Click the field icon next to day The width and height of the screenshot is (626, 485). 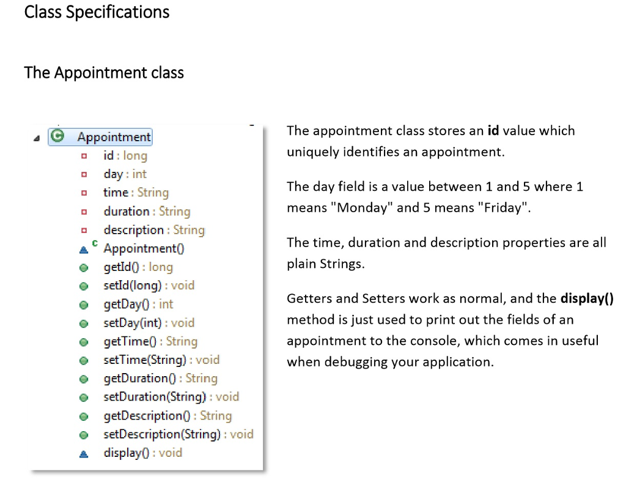click(84, 174)
